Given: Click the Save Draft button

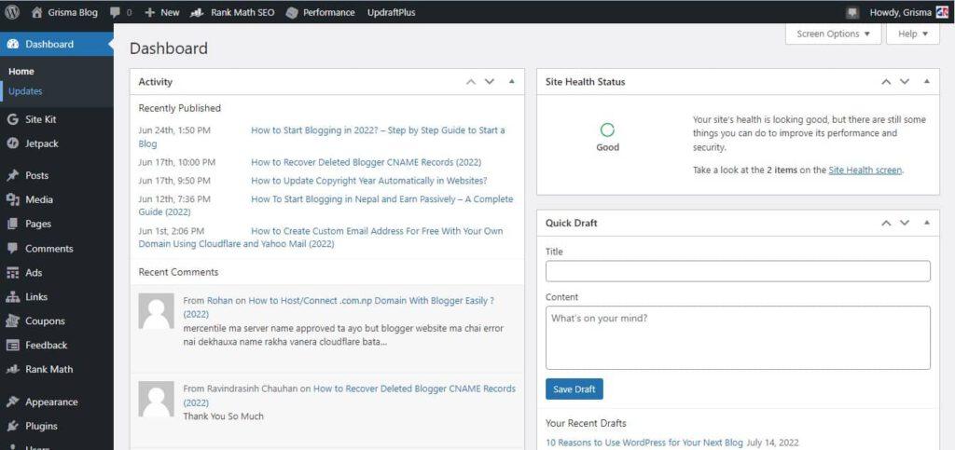Looking at the screenshot, I should pos(574,389).
